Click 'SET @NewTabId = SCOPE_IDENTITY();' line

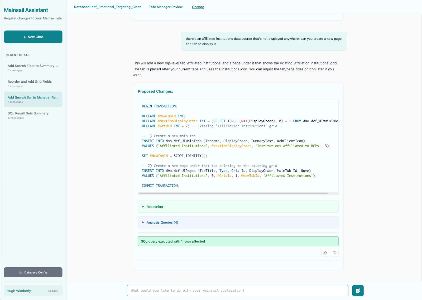pos(175,156)
